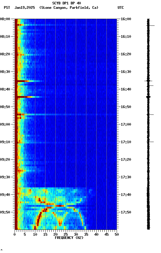Viewport: 161px width, 253px height.
Task: Click the "08:30" PST time label
Action: (x=5, y=72)
